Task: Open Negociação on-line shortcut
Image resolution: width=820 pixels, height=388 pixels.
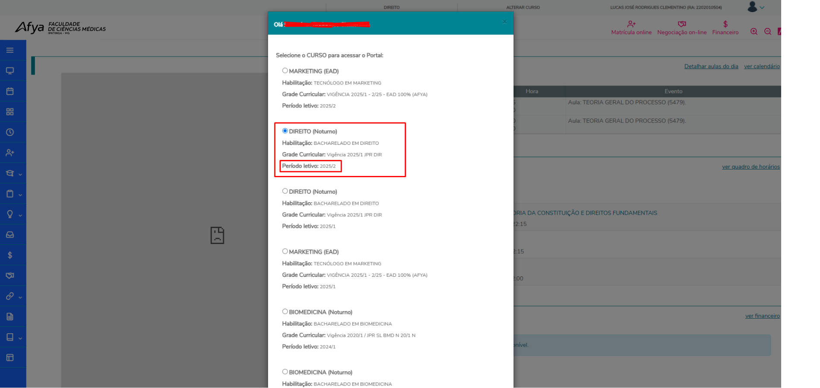Action: pos(682,28)
